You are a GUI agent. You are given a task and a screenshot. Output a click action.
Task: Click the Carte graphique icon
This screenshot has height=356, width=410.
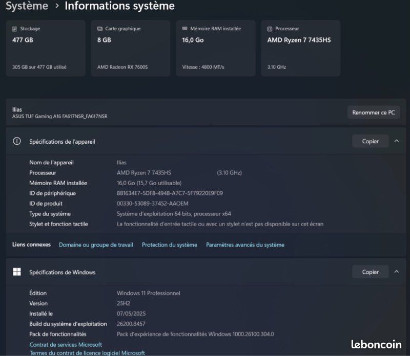[x=99, y=29]
